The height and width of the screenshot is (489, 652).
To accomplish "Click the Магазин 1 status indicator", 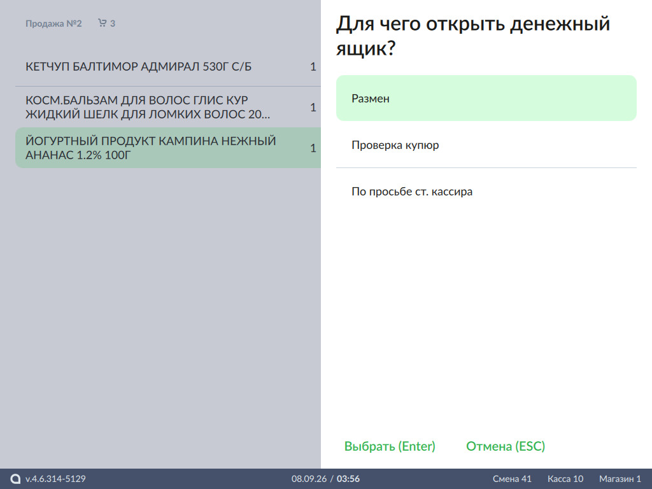I will click(x=620, y=479).
